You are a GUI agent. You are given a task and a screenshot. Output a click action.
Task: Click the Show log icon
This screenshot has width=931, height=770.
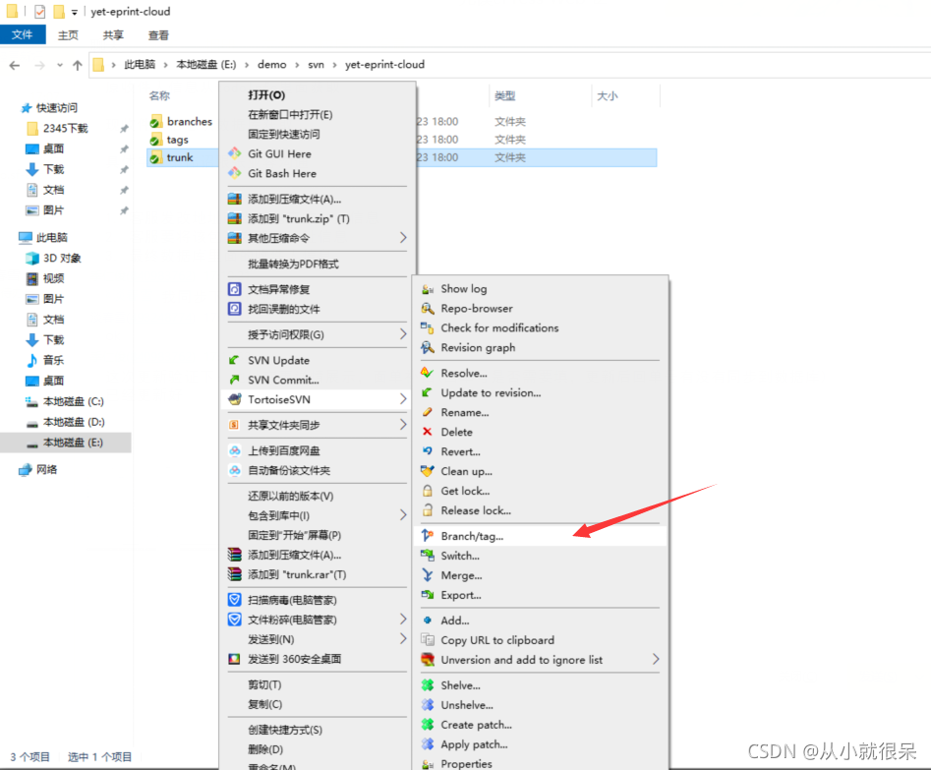[x=428, y=289]
